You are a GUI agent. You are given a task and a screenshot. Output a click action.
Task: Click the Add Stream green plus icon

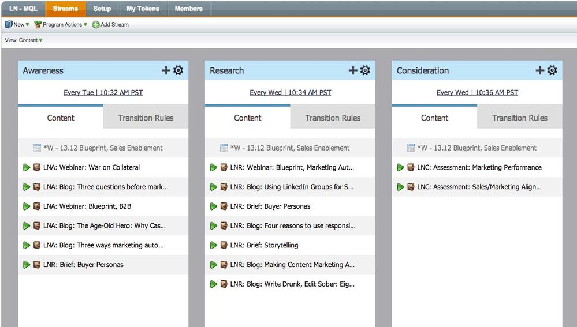coord(96,25)
